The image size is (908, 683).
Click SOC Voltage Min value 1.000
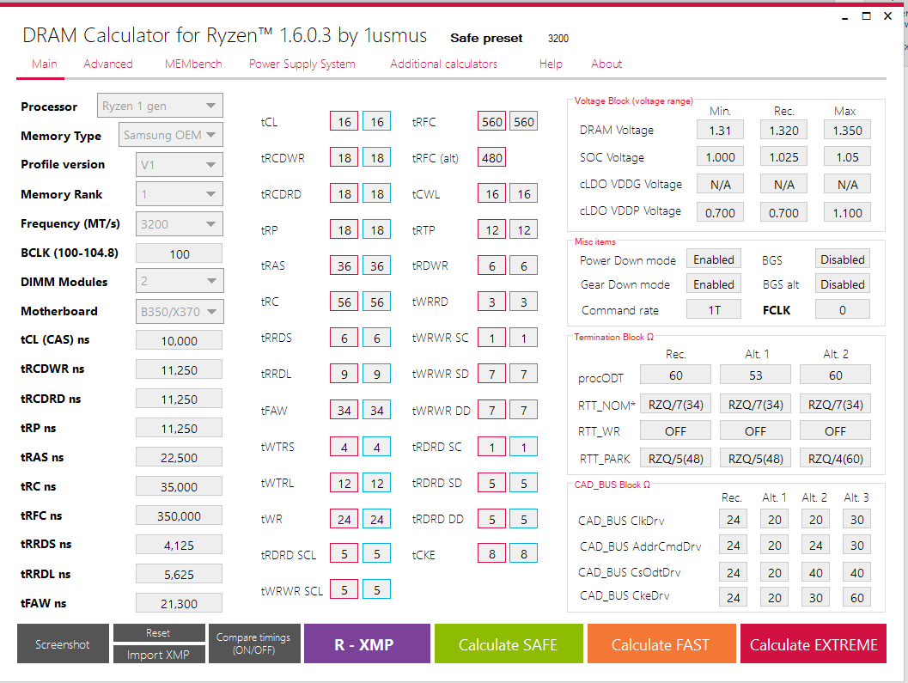tap(720, 157)
